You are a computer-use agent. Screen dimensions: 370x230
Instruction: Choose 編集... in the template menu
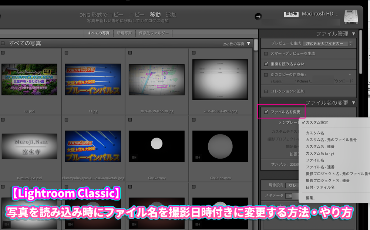pyautogui.click(x=310, y=198)
